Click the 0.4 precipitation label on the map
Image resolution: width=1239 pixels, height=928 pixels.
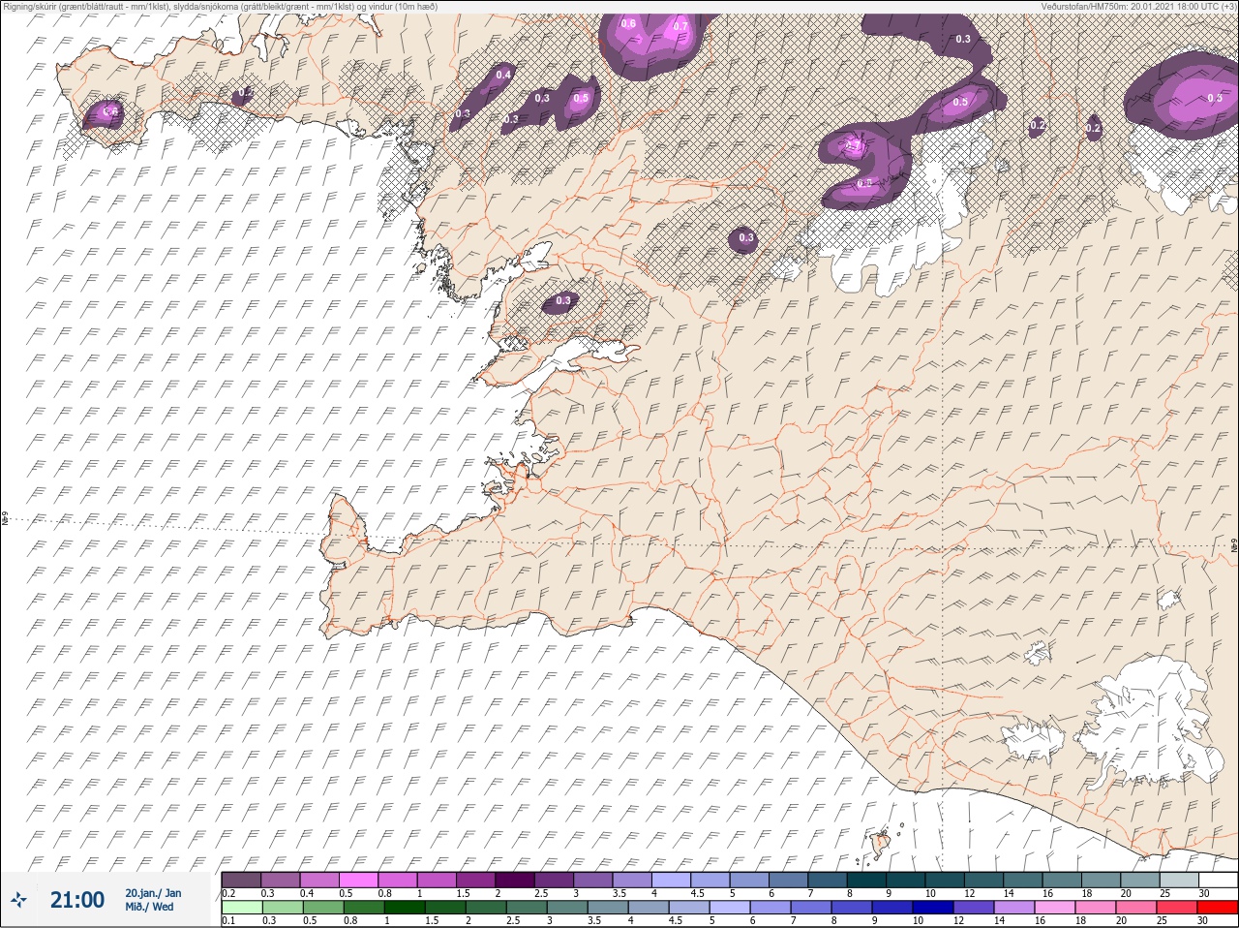coord(503,75)
